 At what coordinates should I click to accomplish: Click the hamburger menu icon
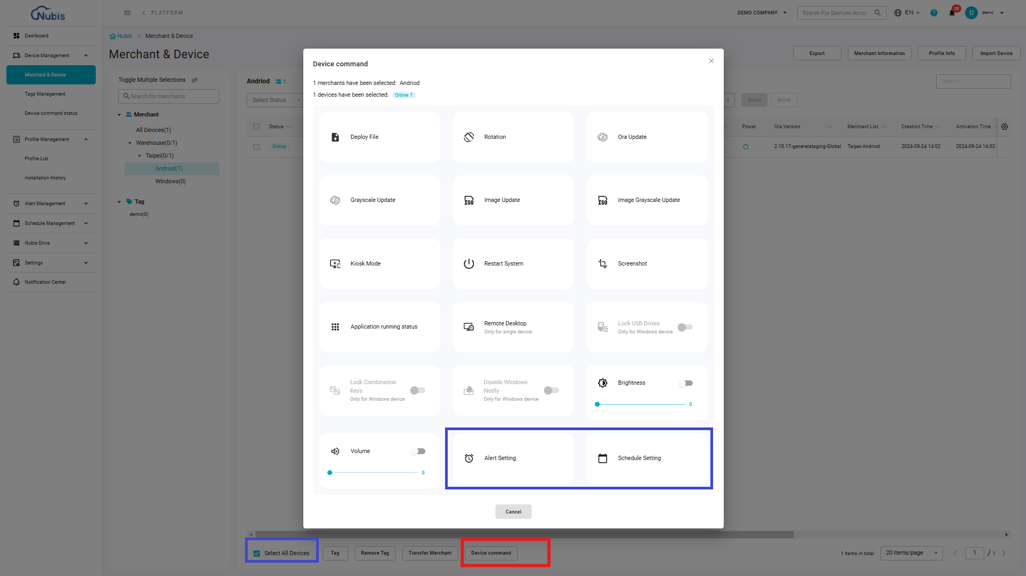(127, 13)
